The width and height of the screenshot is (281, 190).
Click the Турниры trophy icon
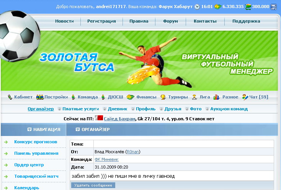pyautogui.click(x=163, y=97)
